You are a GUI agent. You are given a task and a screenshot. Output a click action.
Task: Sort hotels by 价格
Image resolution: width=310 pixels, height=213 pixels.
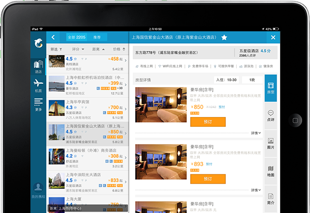(119, 49)
